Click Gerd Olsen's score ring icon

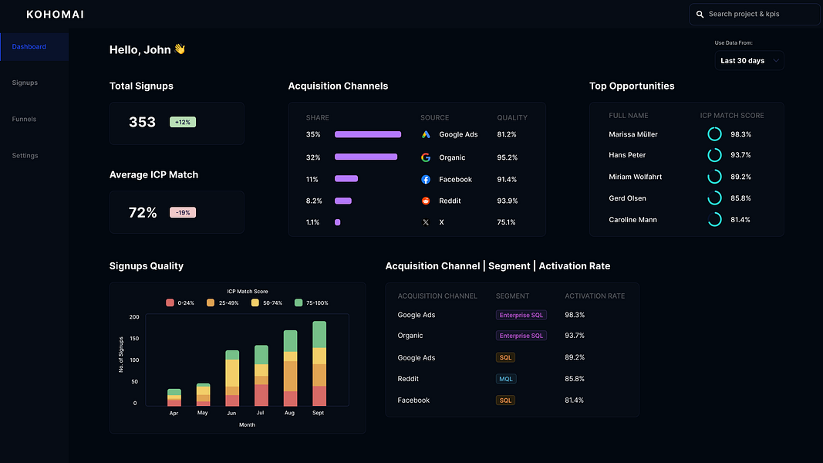point(714,198)
